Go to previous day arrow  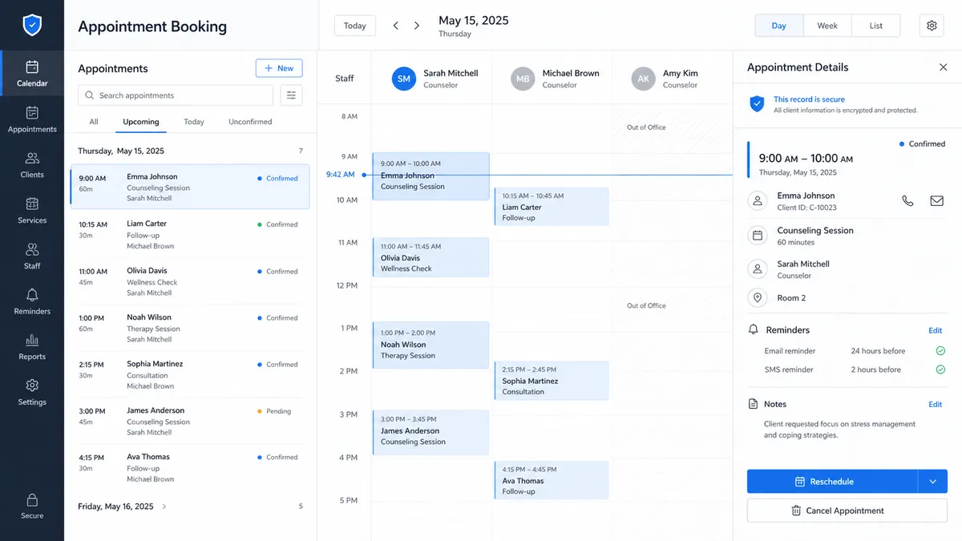(x=395, y=26)
